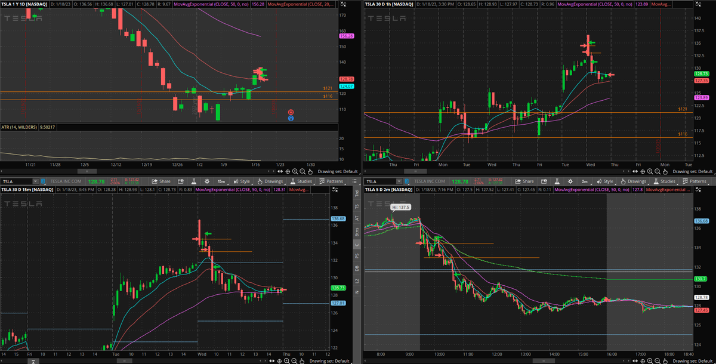Click the ID-card quote icon in 2m toolbar
Screen dimensions: 716x364
point(544,181)
